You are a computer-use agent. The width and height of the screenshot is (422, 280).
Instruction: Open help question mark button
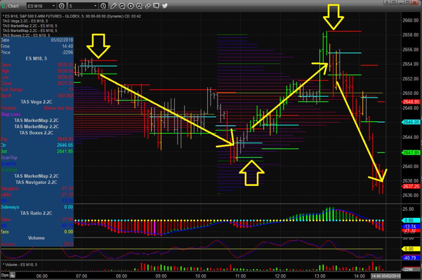387,3
